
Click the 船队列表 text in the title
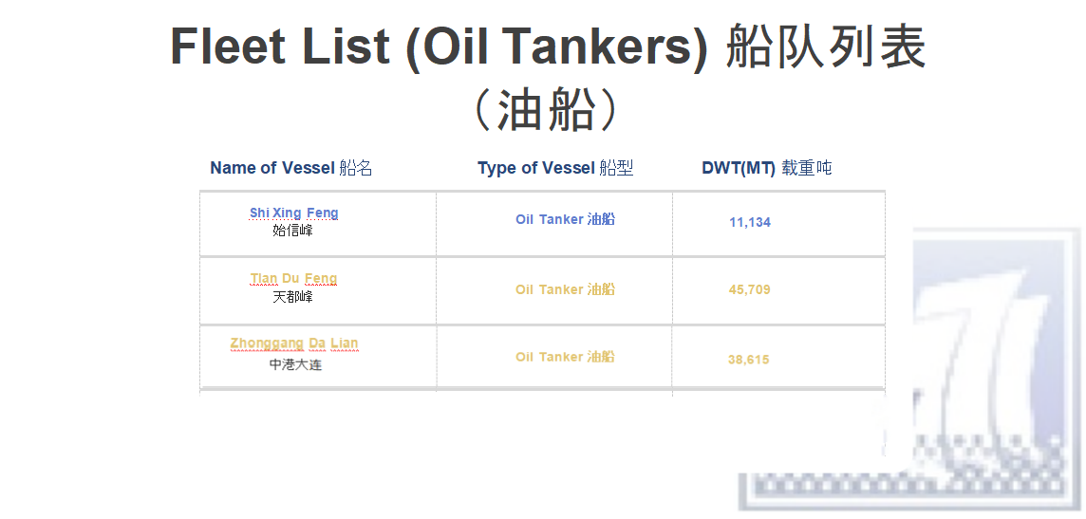pos(826,47)
